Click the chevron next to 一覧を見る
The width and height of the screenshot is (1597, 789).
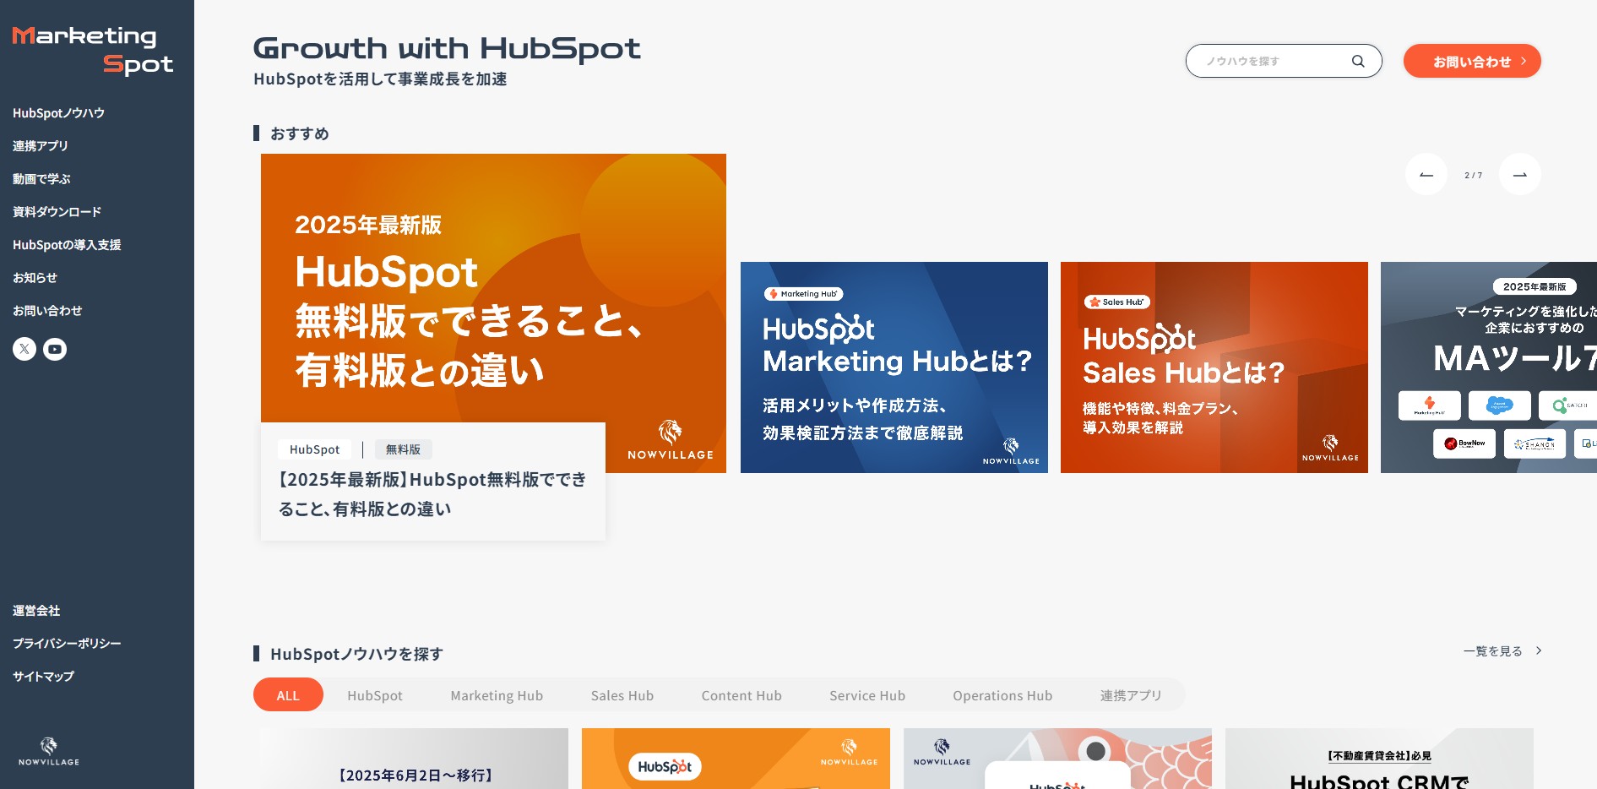1539,651
